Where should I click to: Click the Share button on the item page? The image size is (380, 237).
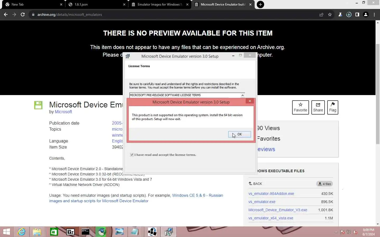click(318, 107)
